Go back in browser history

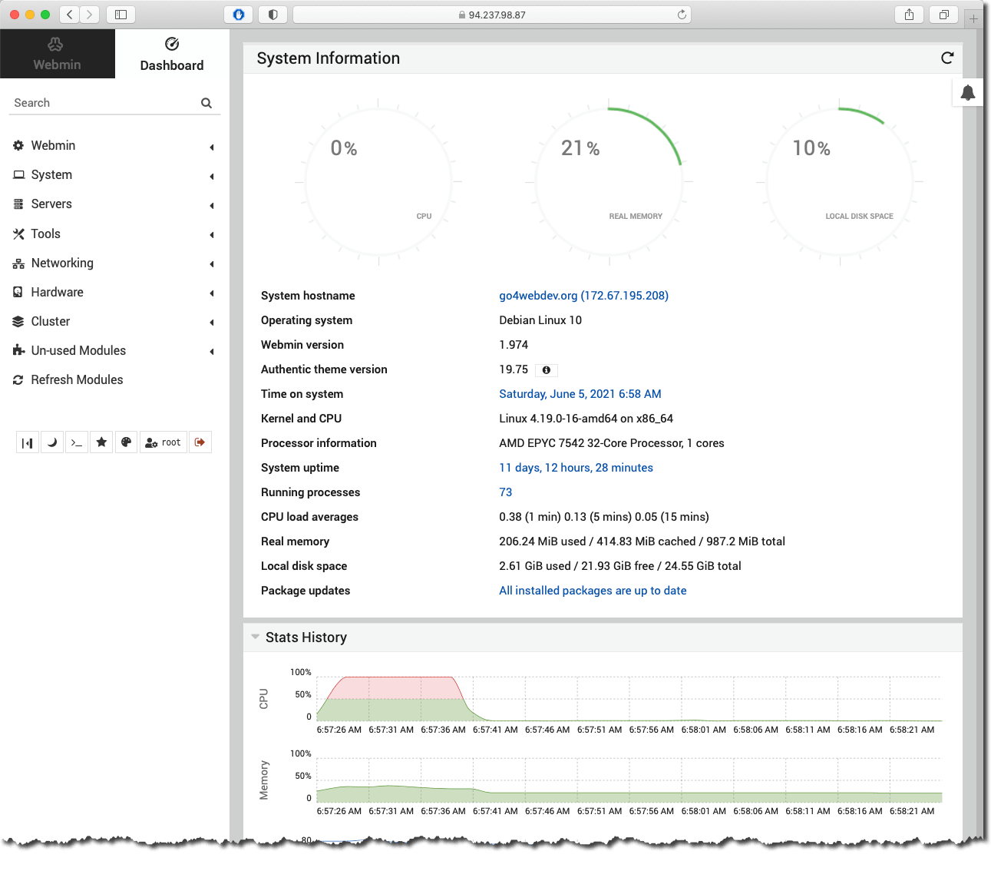70,15
